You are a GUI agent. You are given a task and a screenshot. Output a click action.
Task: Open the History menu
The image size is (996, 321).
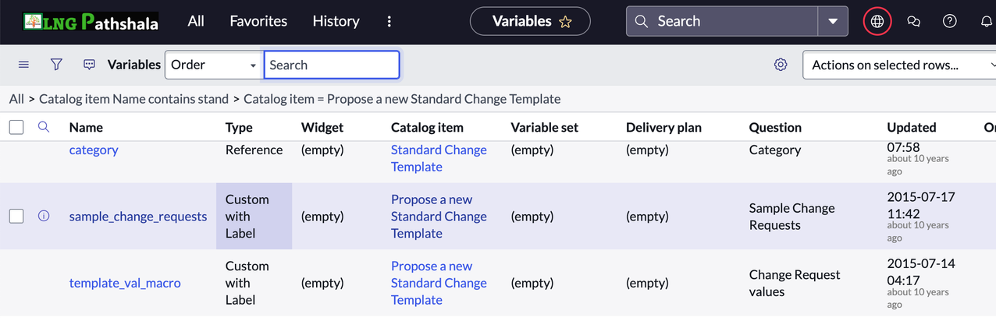pyautogui.click(x=336, y=22)
